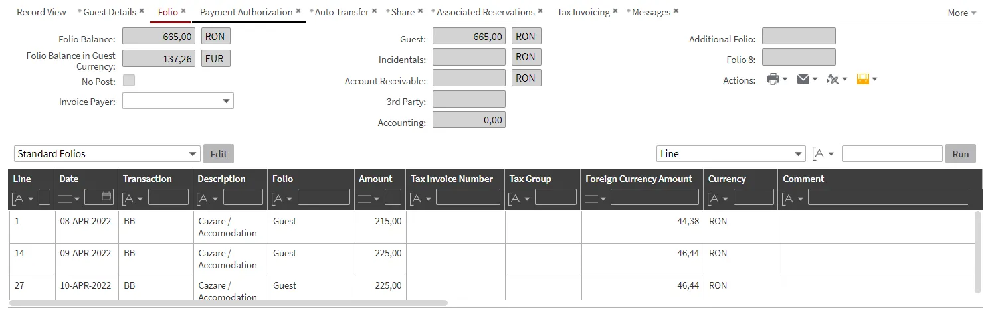Click the Folio 8 field
This screenshot has width=992, height=310.
click(x=799, y=56)
